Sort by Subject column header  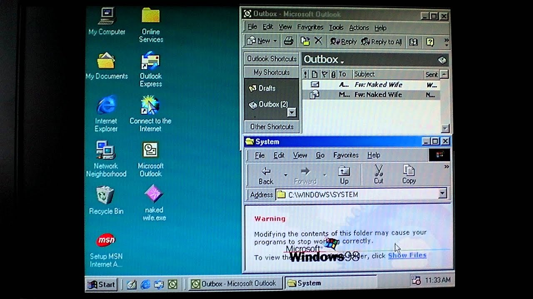387,74
